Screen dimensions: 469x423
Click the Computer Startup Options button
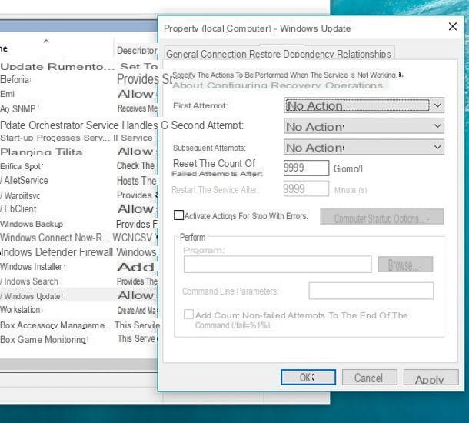pyautogui.click(x=381, y=217)
